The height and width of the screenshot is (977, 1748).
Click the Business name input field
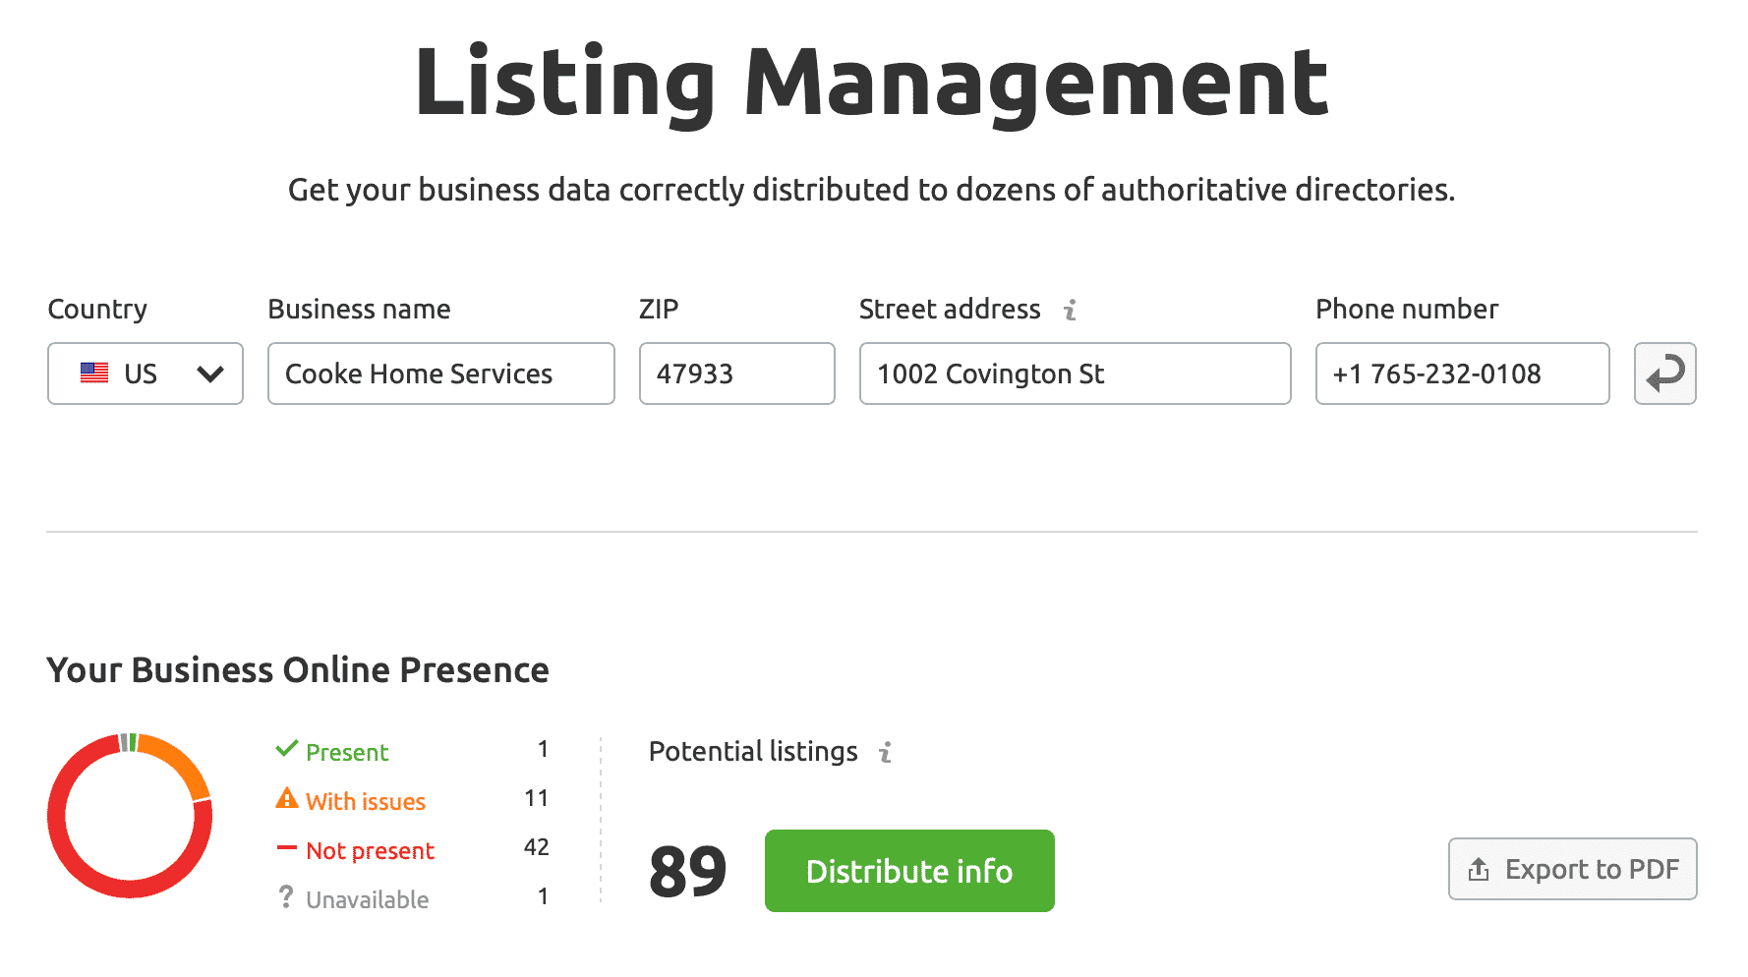pos(440,374)
